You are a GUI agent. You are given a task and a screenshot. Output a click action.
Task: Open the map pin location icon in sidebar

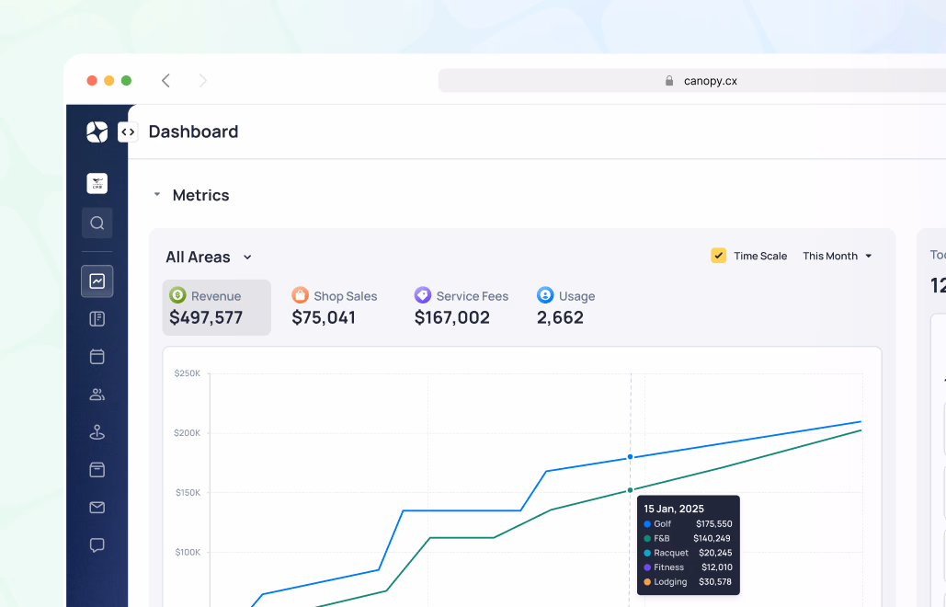click(97, 432)
